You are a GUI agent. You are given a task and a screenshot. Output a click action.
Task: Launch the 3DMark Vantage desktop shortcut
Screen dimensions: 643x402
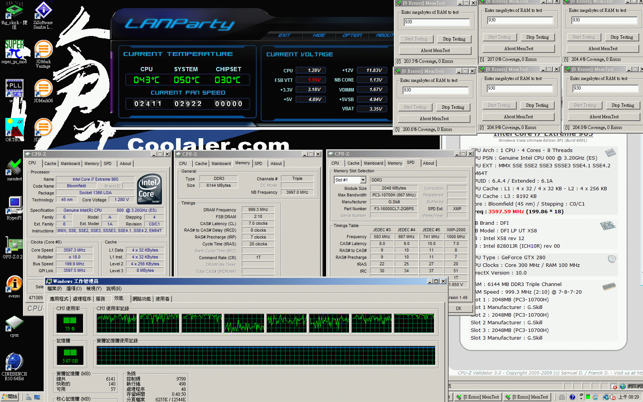click(43, 54)
